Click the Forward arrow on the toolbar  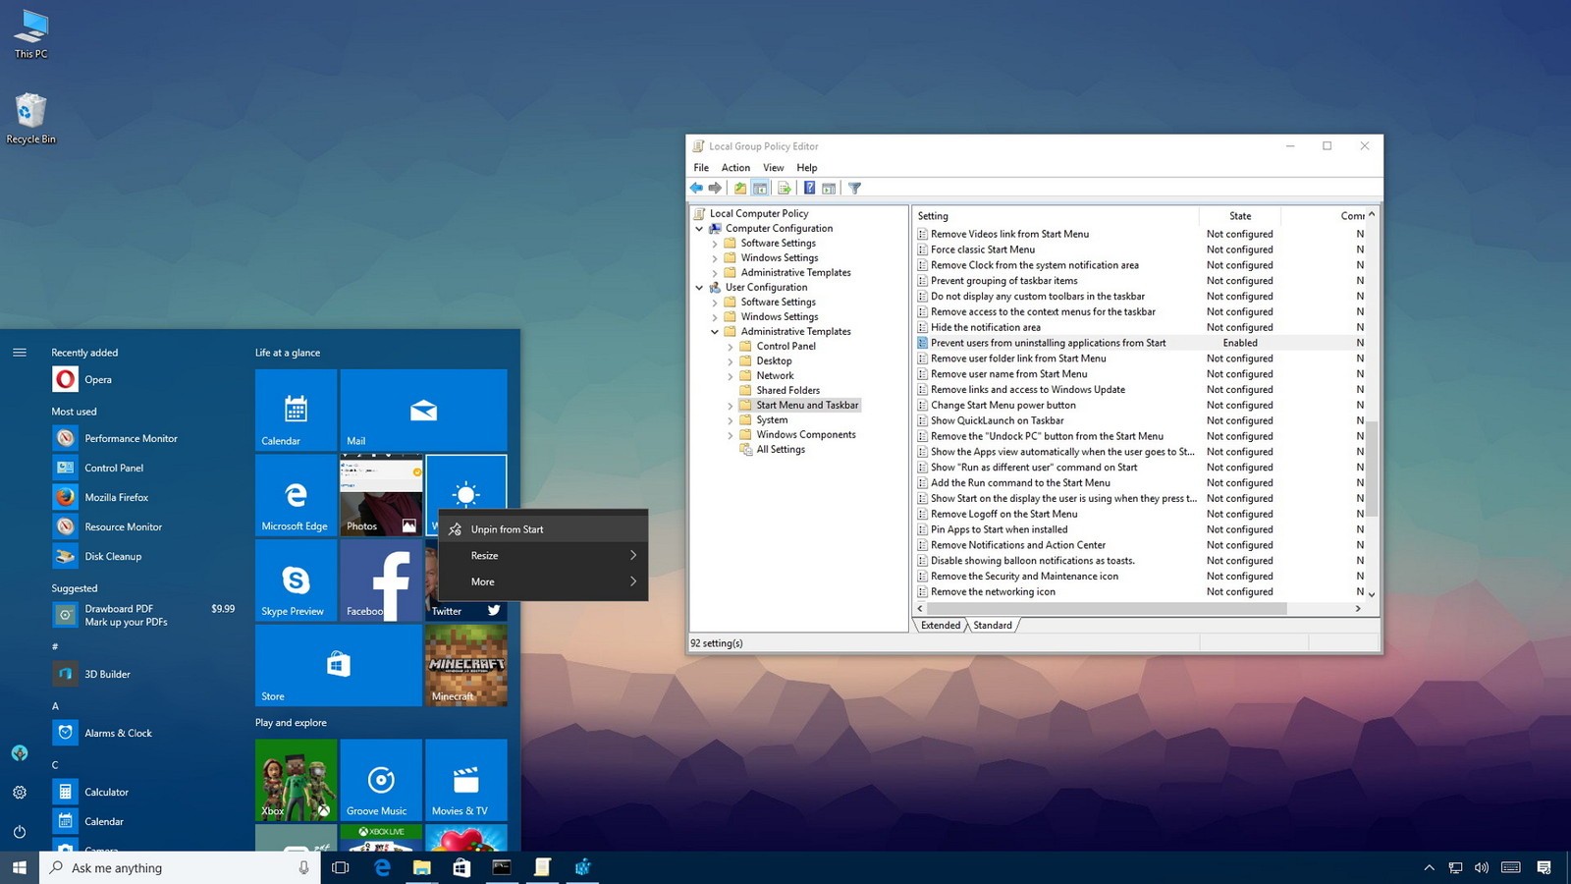[x=714, y=188]
